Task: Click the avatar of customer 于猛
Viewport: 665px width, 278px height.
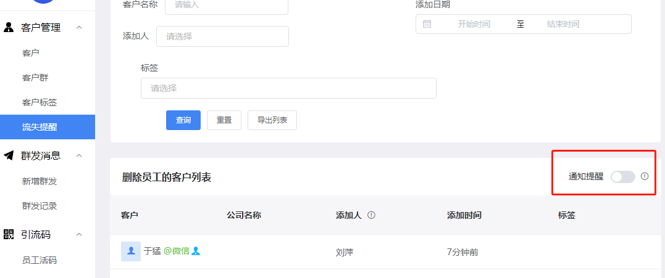Action: tap(131, 251)
